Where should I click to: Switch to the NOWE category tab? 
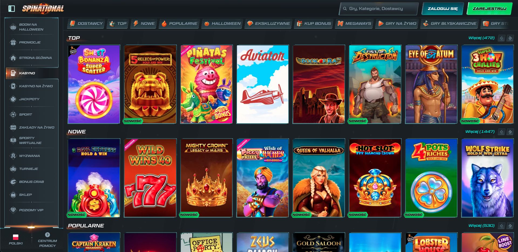click(x=143, y=23)
